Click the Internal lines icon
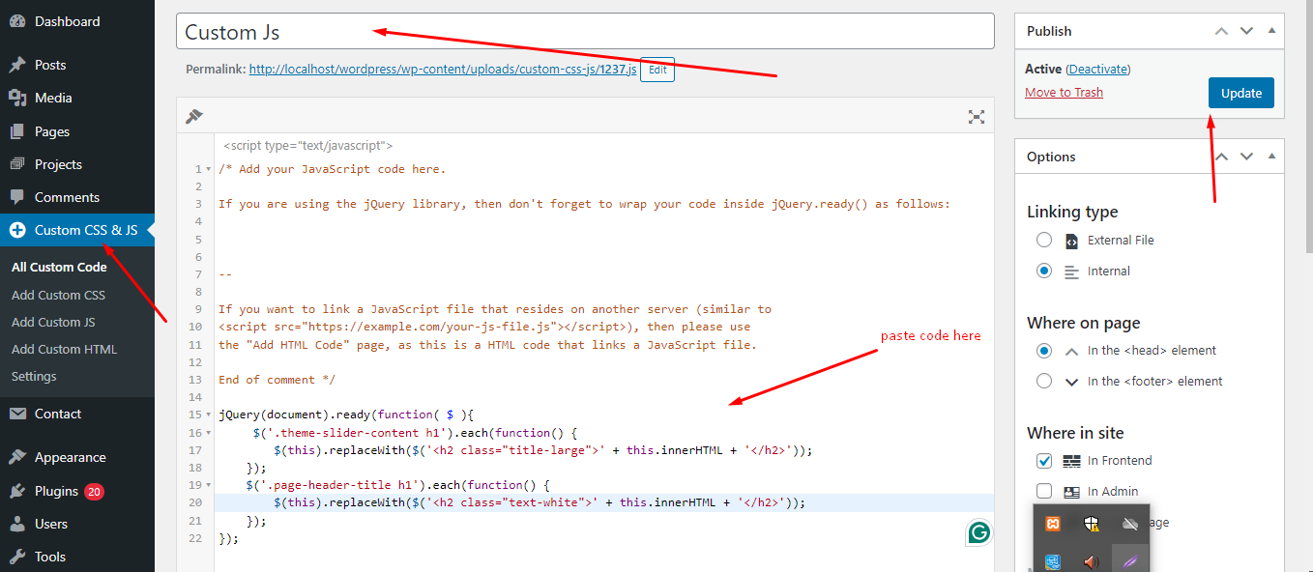 pyautogui.click(x=1071, y=272)
